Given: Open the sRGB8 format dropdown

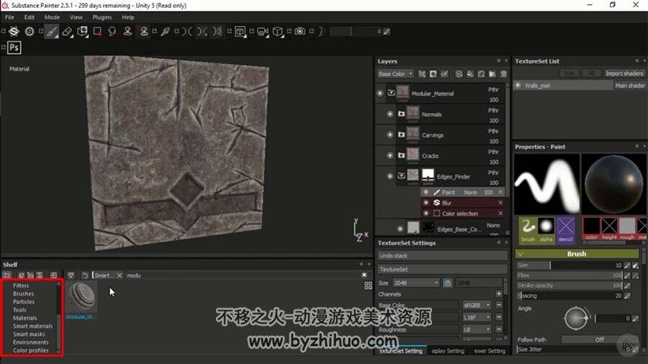Looking at the screenshot, I should [x=477, y=306].
